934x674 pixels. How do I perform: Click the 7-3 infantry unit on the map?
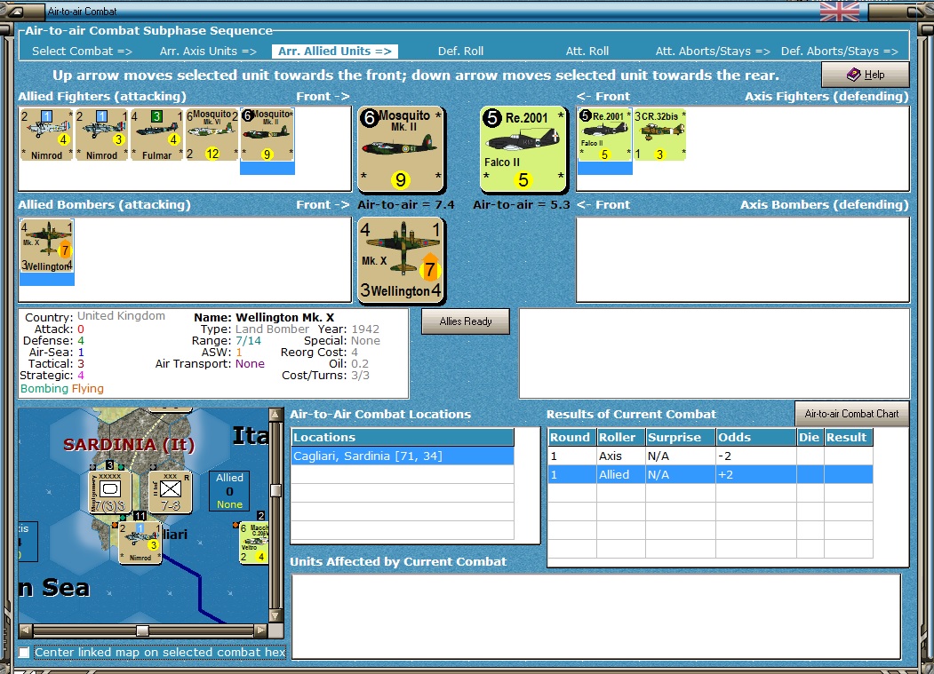(x=171, y=492)
